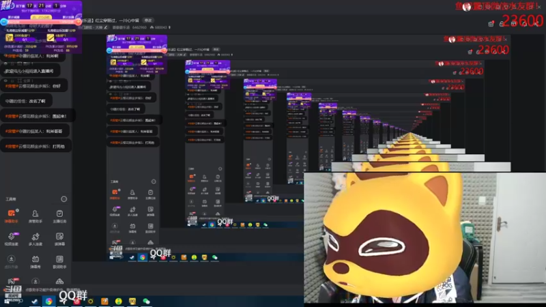This screenshot has height=307, width=546.
Task: Close the red banner with the × button
Action: 538,6
